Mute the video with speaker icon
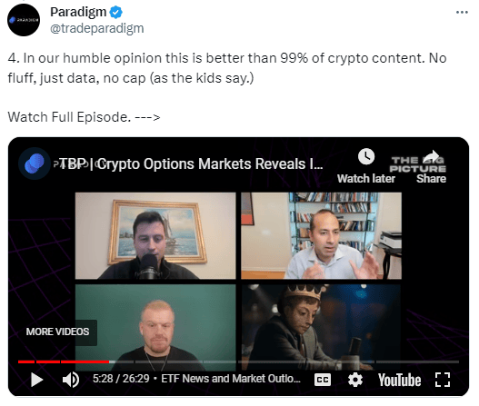Image resolution: width=479 pixels, height=406 pixels. (71, 380)
